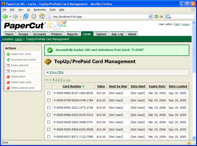Click the Firefox activity throbber icon

click(193, 9)
